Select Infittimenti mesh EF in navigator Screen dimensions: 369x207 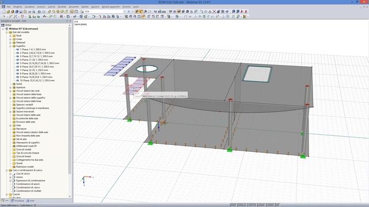click(x=27, y=146)
